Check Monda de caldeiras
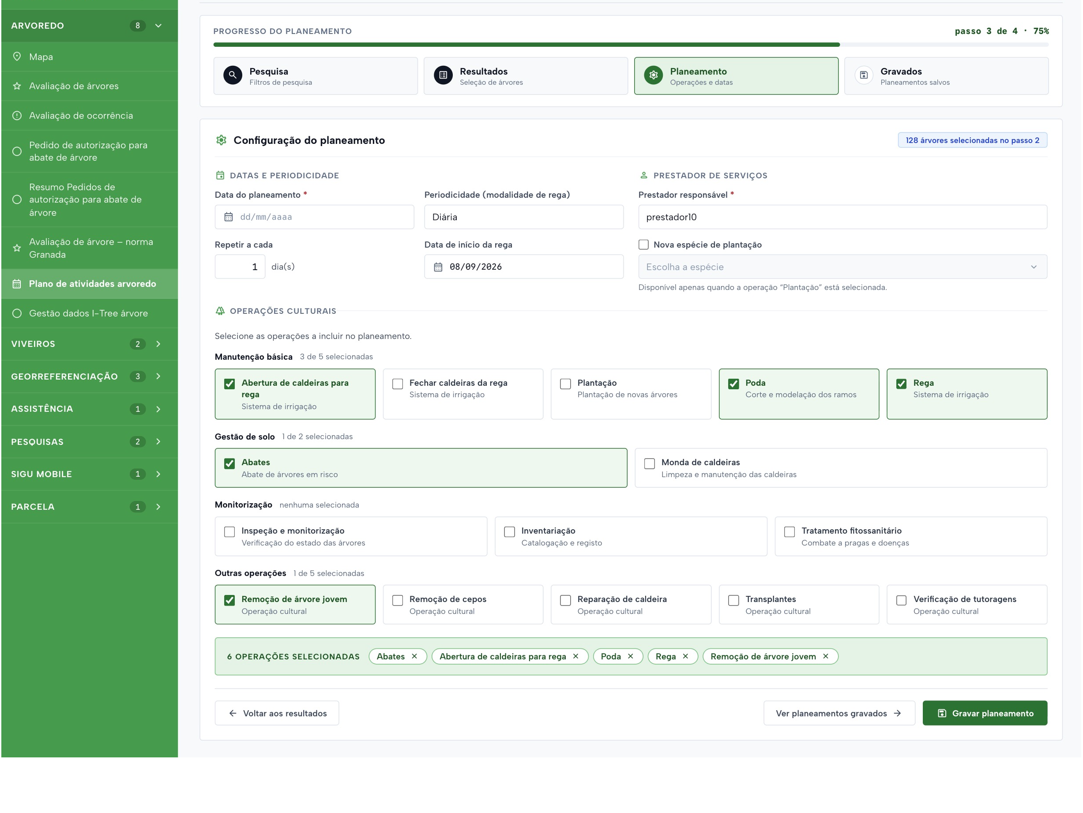 pos(650,464)
